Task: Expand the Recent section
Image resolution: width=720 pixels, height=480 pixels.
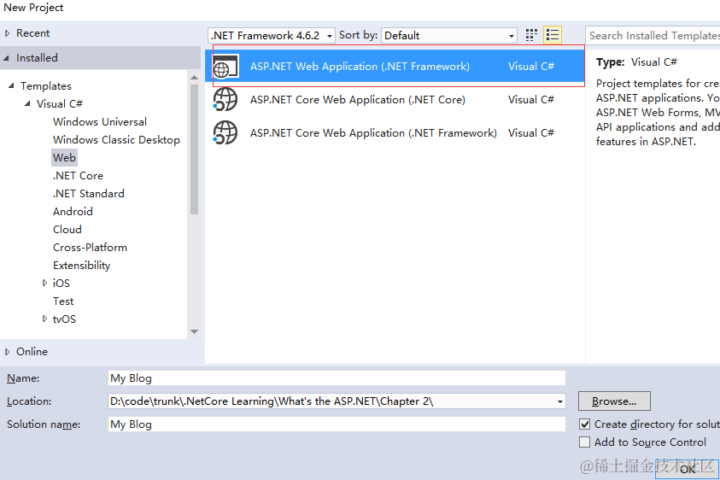Action: pyautogui.click(x=7, y=33)
